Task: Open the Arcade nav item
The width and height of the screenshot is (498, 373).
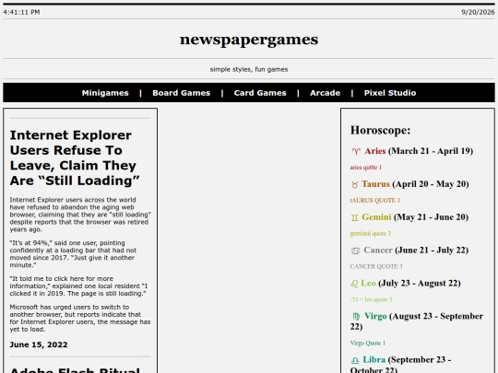Action: click(x=326, y=93)
